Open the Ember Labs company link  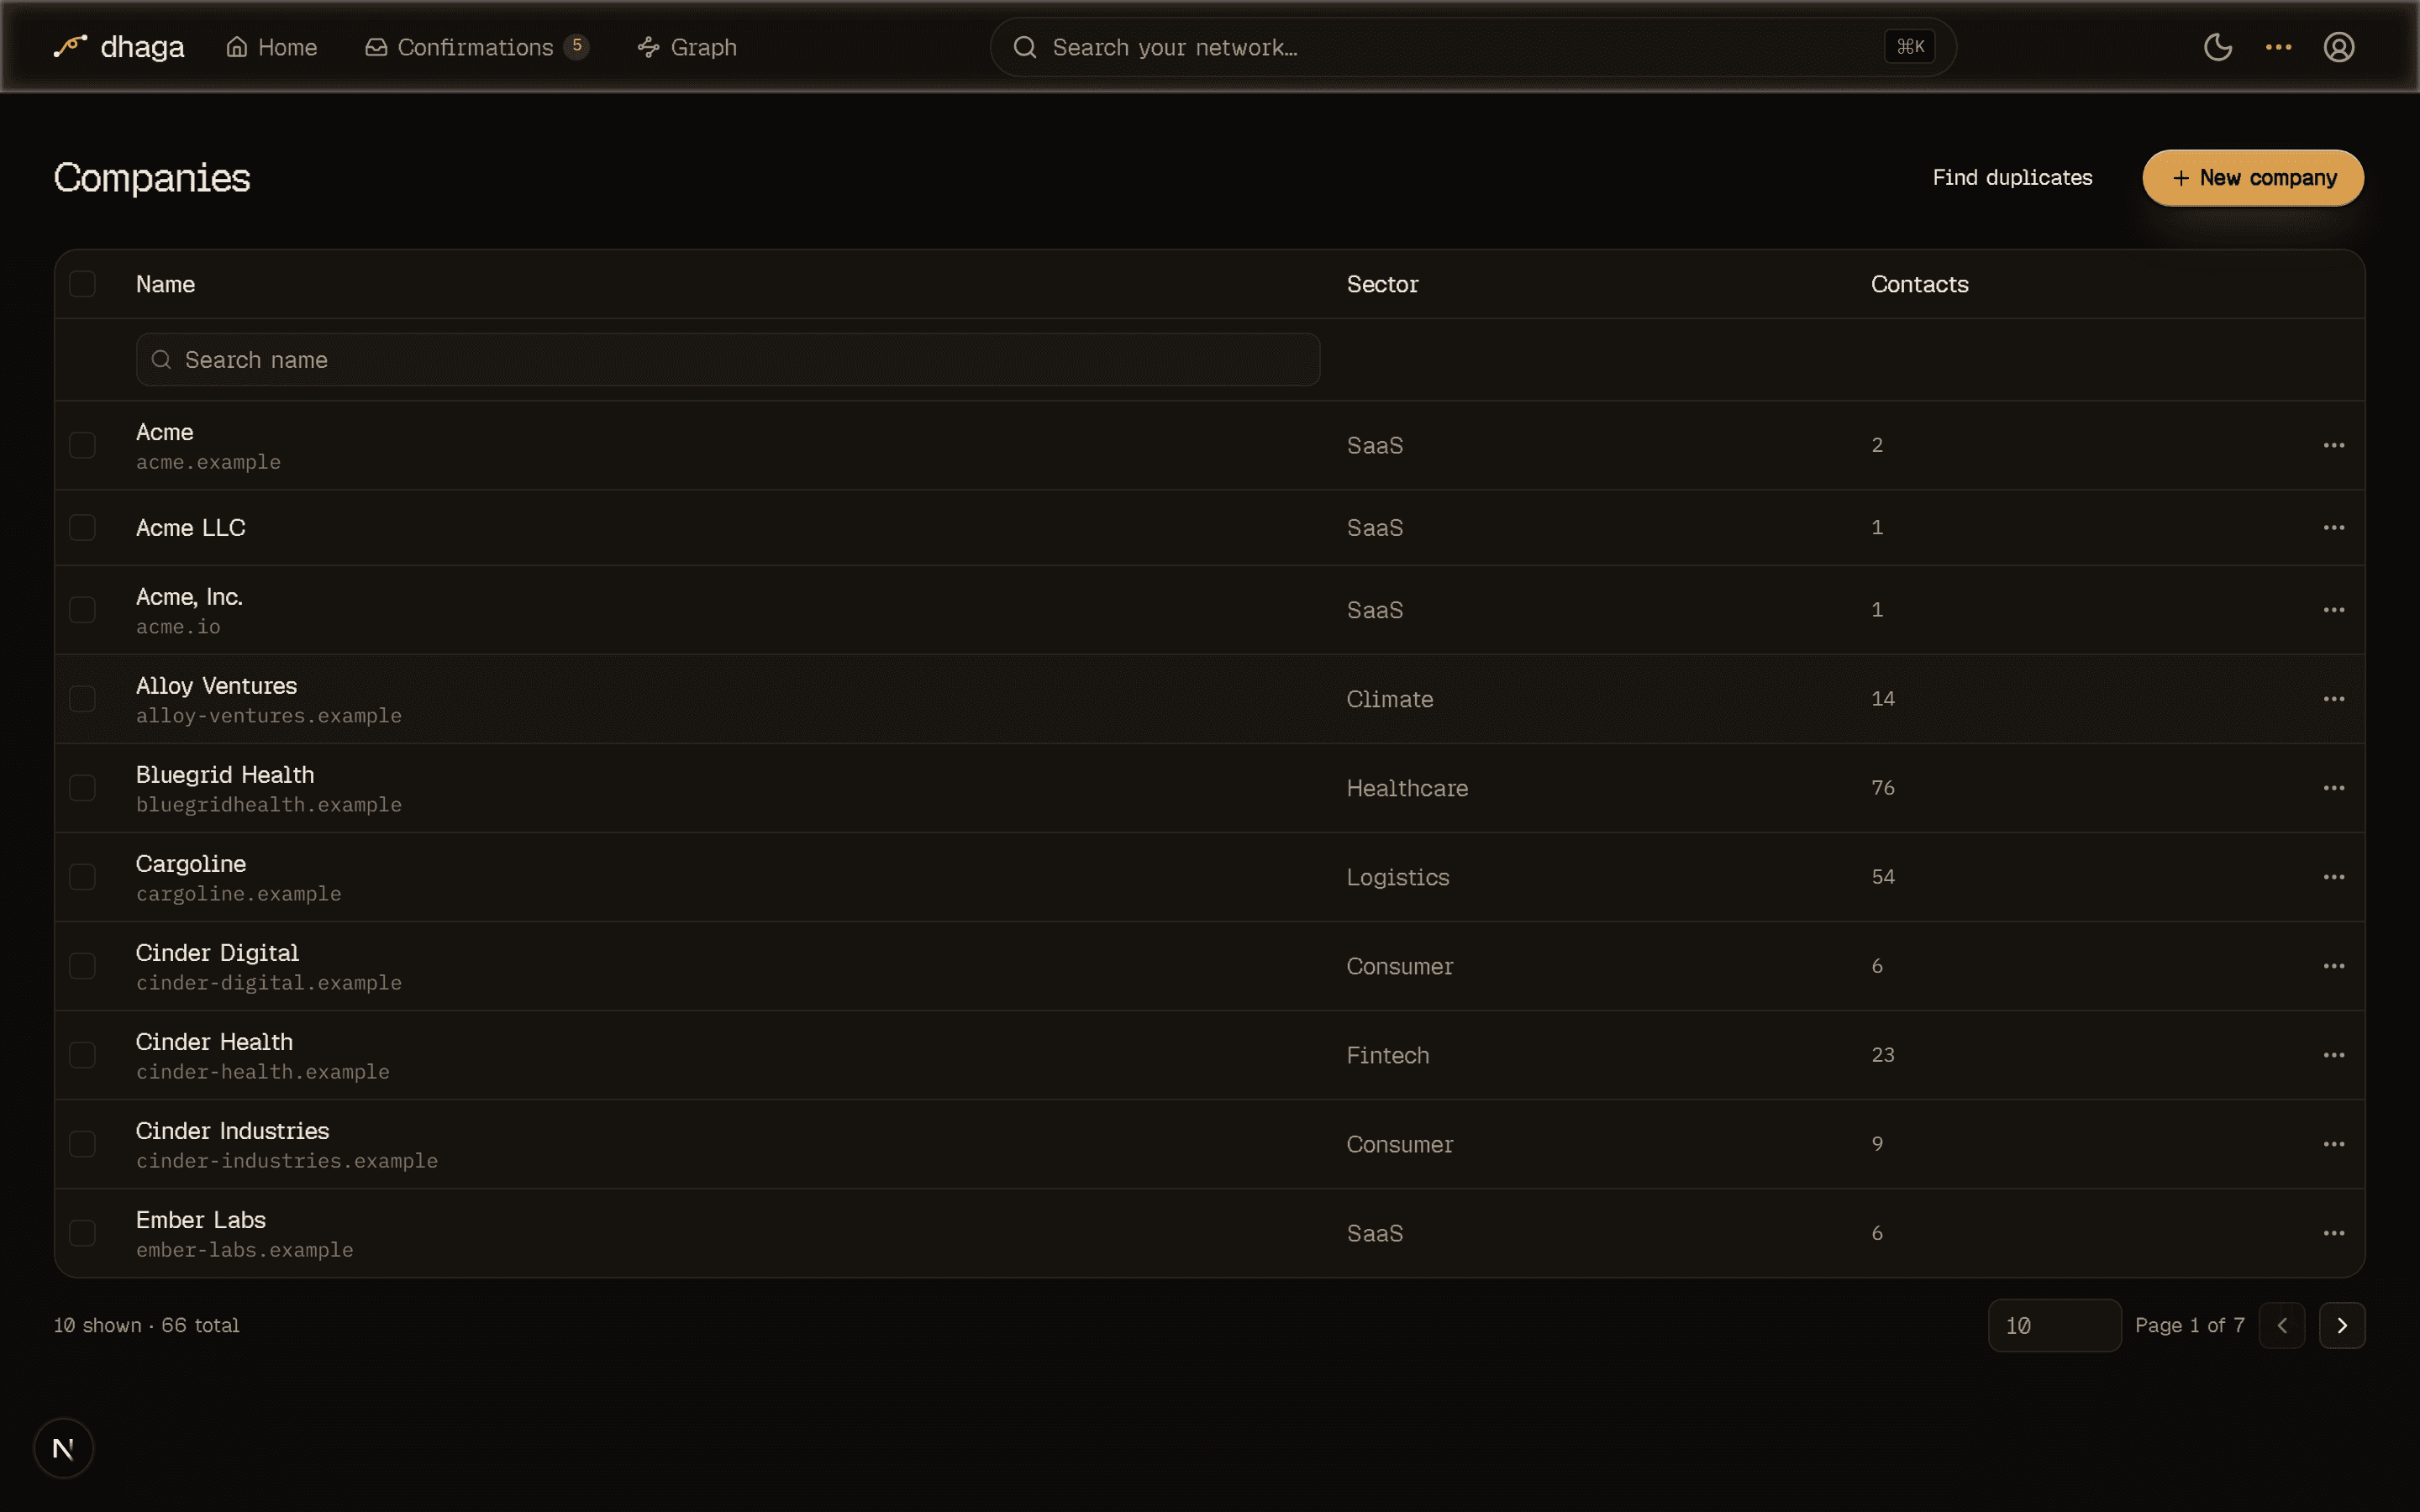point(201,1220)
